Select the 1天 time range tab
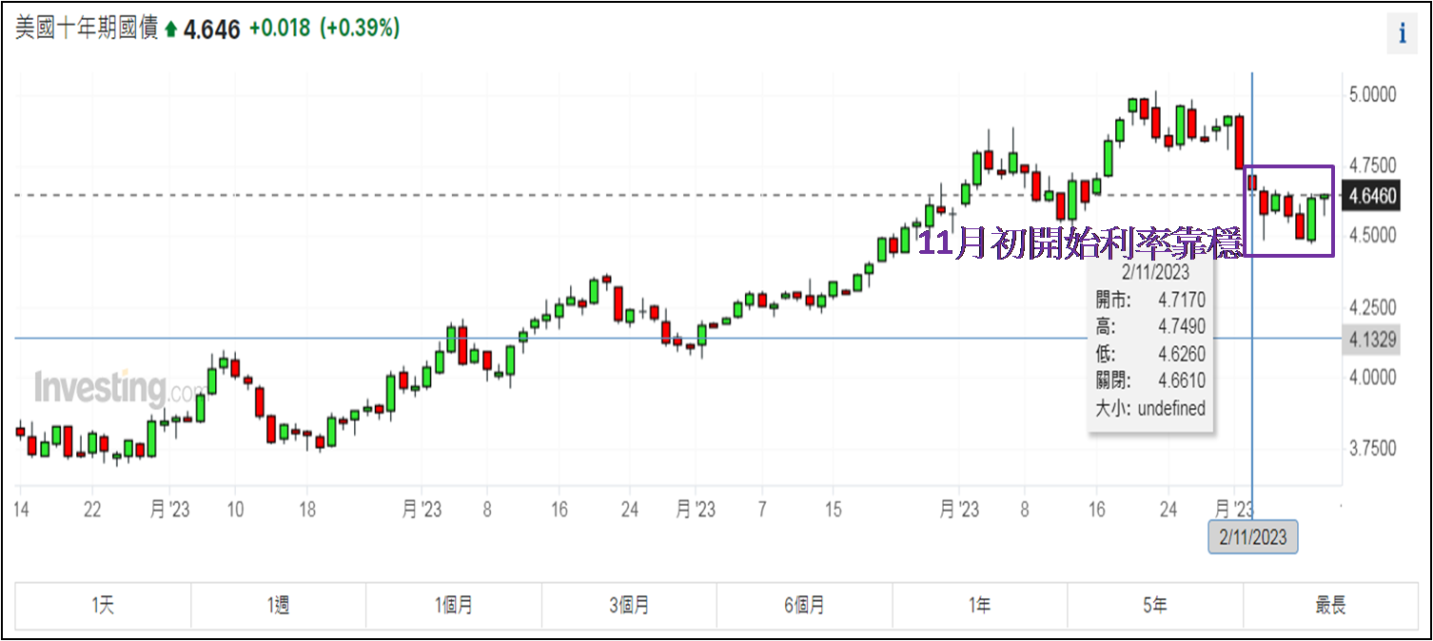The width and height of the screenshot is (1433, 641). (103, 605)
